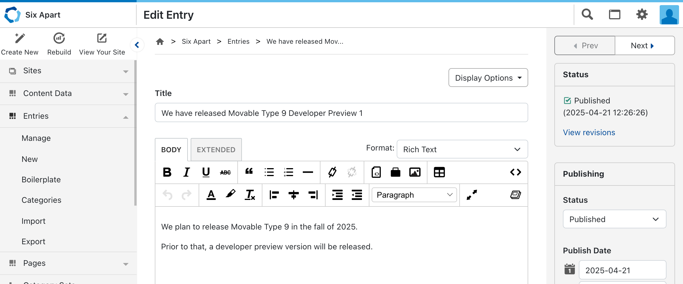The height and width of the screenshot is (284, 683).
Task: Click the insert image icon
Action: tap(415, 172)
